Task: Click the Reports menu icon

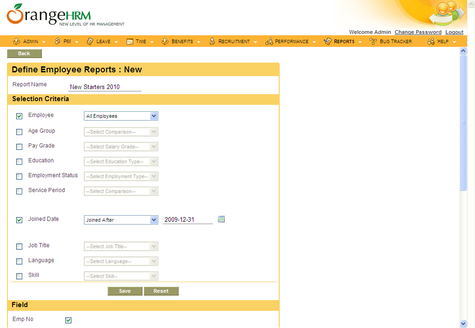Action: click(328, 41)
